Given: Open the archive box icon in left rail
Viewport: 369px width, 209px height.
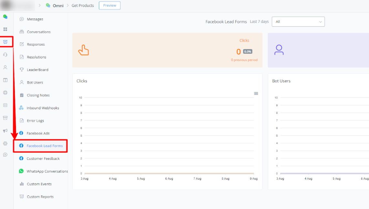Looking at the screenshot, I should tap(5, 118).
